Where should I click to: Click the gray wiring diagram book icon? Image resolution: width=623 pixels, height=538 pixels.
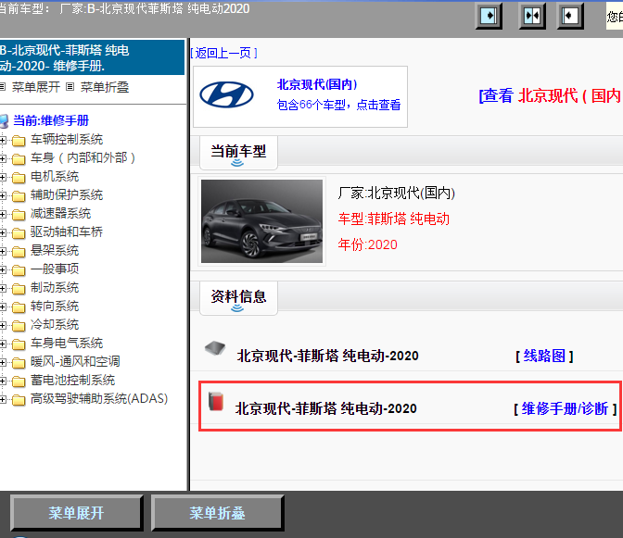215,348
